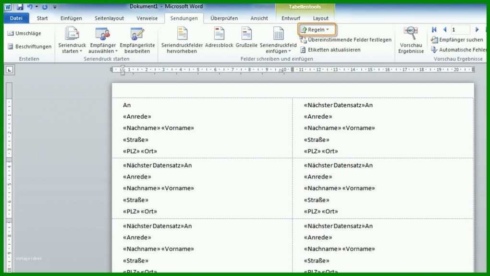Click the tab stop selector at ruler corner
The height and width of the screenshot is (276, 490).
(9, 70)
